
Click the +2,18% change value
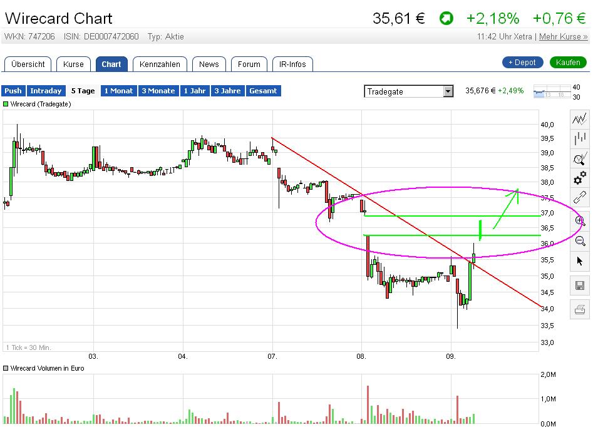coord(493,18)
